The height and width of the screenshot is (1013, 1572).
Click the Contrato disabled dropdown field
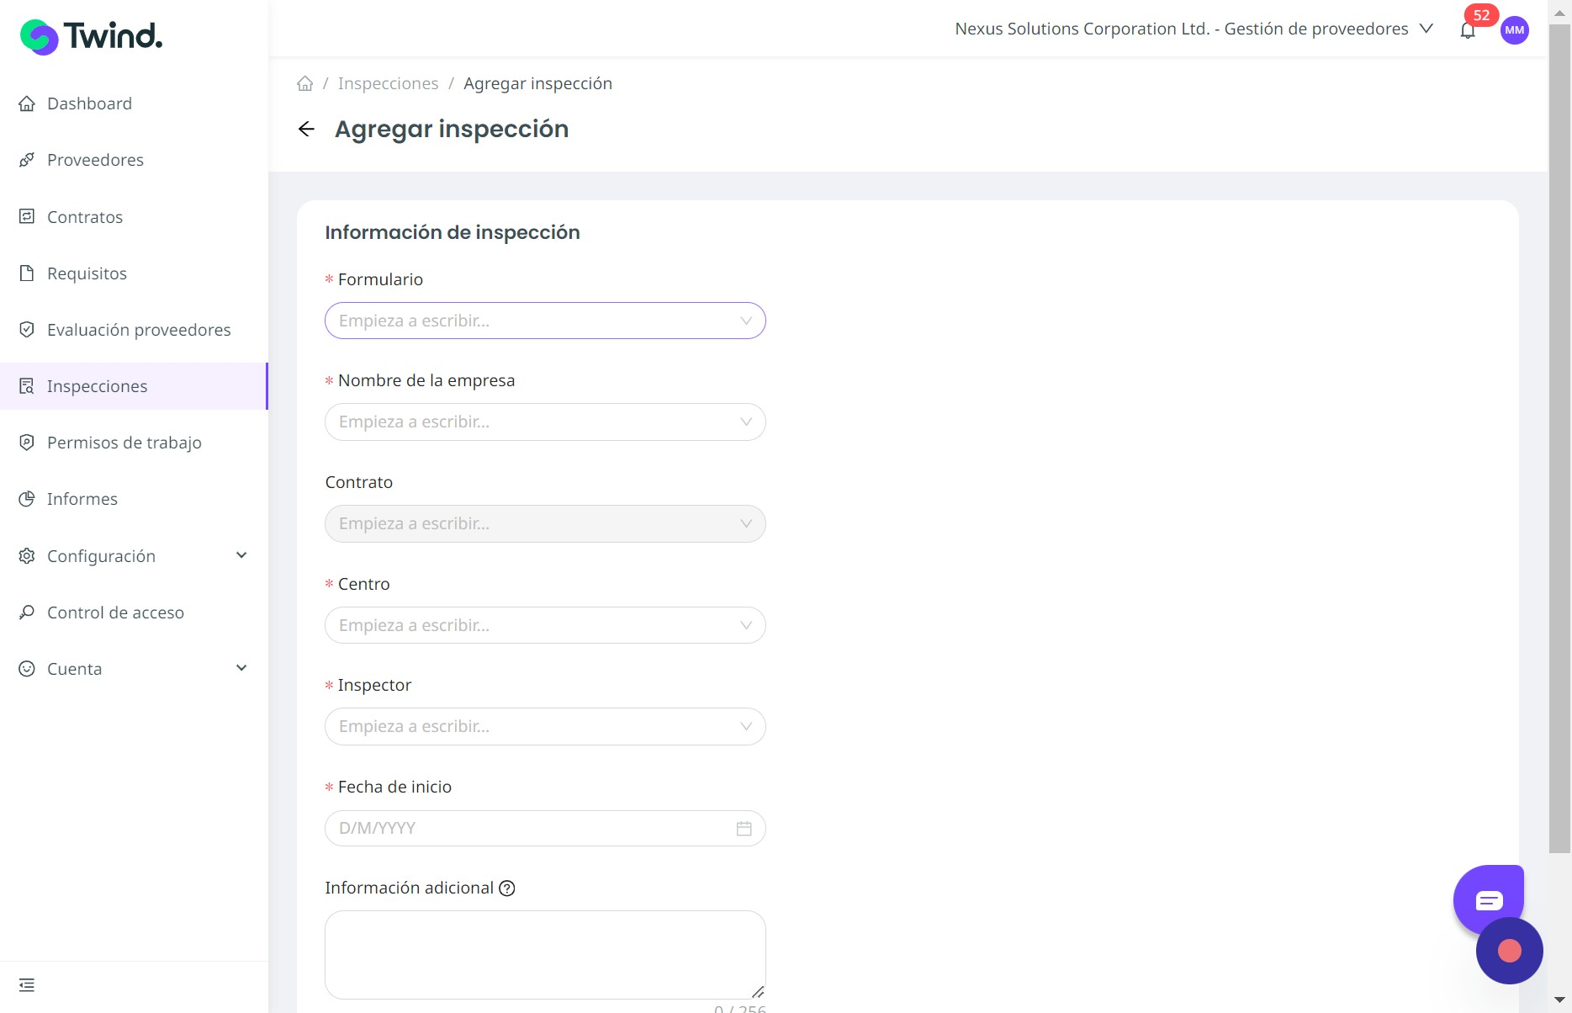[545, 524]
